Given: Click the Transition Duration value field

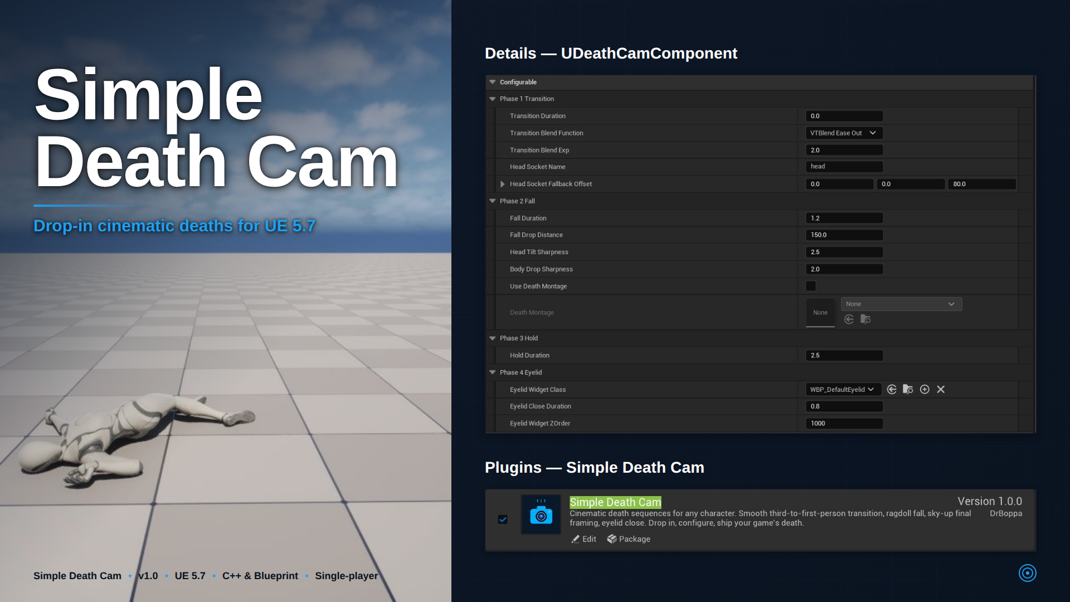Looking at the screenshot, I should click(x=844, y=116).
